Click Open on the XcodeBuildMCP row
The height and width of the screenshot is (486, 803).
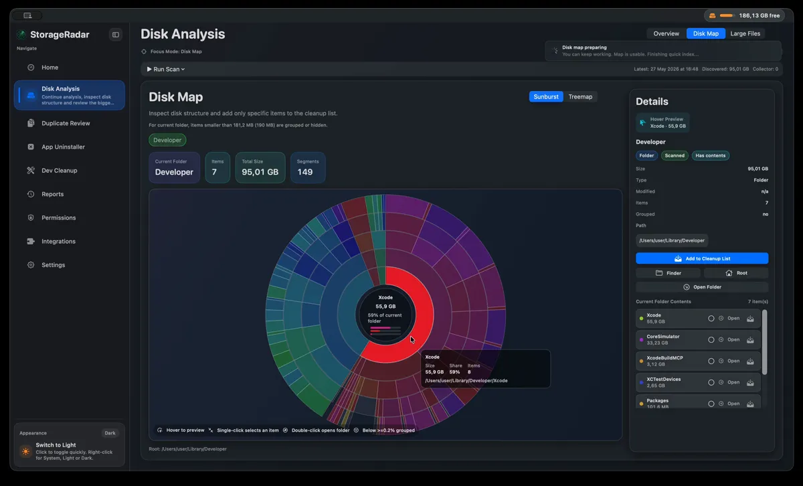(x=733, y=361)
